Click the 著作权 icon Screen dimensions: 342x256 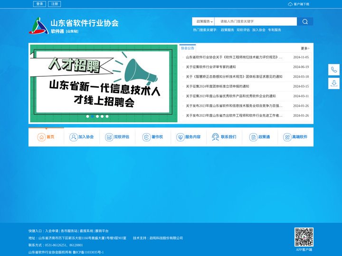[146, 137]
